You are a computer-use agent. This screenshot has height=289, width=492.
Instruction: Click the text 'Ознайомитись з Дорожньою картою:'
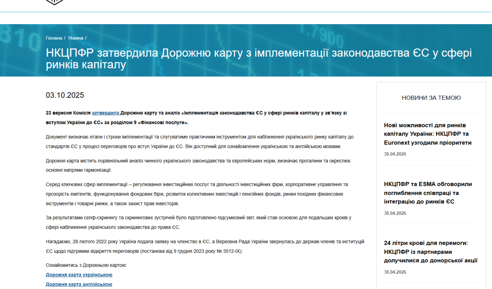86,265
